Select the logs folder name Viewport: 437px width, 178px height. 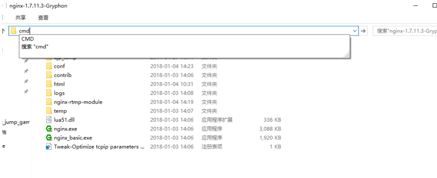pos(59,93)
